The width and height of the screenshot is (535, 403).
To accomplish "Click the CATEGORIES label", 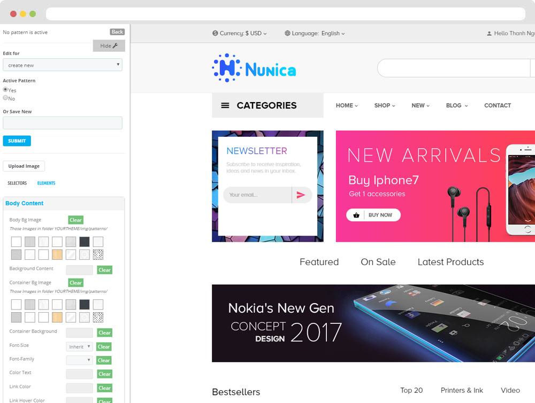I will pyautogui.click(x=266, y=106).
